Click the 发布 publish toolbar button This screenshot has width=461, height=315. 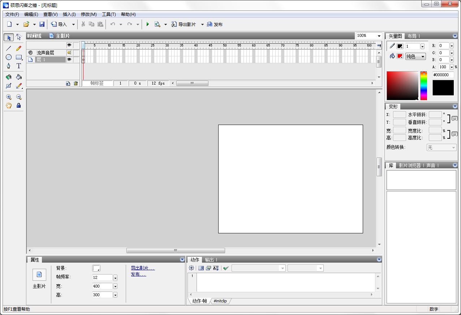pyautogui.click(x=215, y=24)
